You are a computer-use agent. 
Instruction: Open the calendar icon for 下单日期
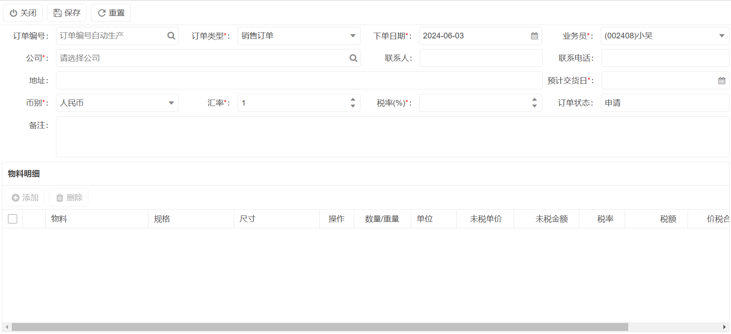pos(535,36)
